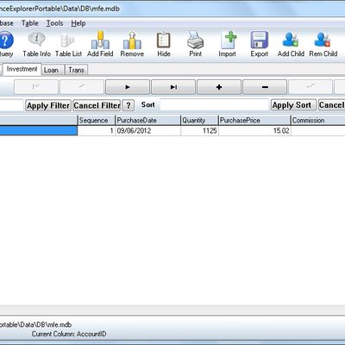Viewport: 345px width, 345px height.
Task: Delete record with minus button
Action: (265, 87)
